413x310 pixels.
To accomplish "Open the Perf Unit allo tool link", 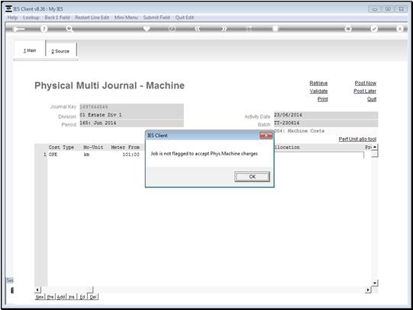I will (357, 139).
